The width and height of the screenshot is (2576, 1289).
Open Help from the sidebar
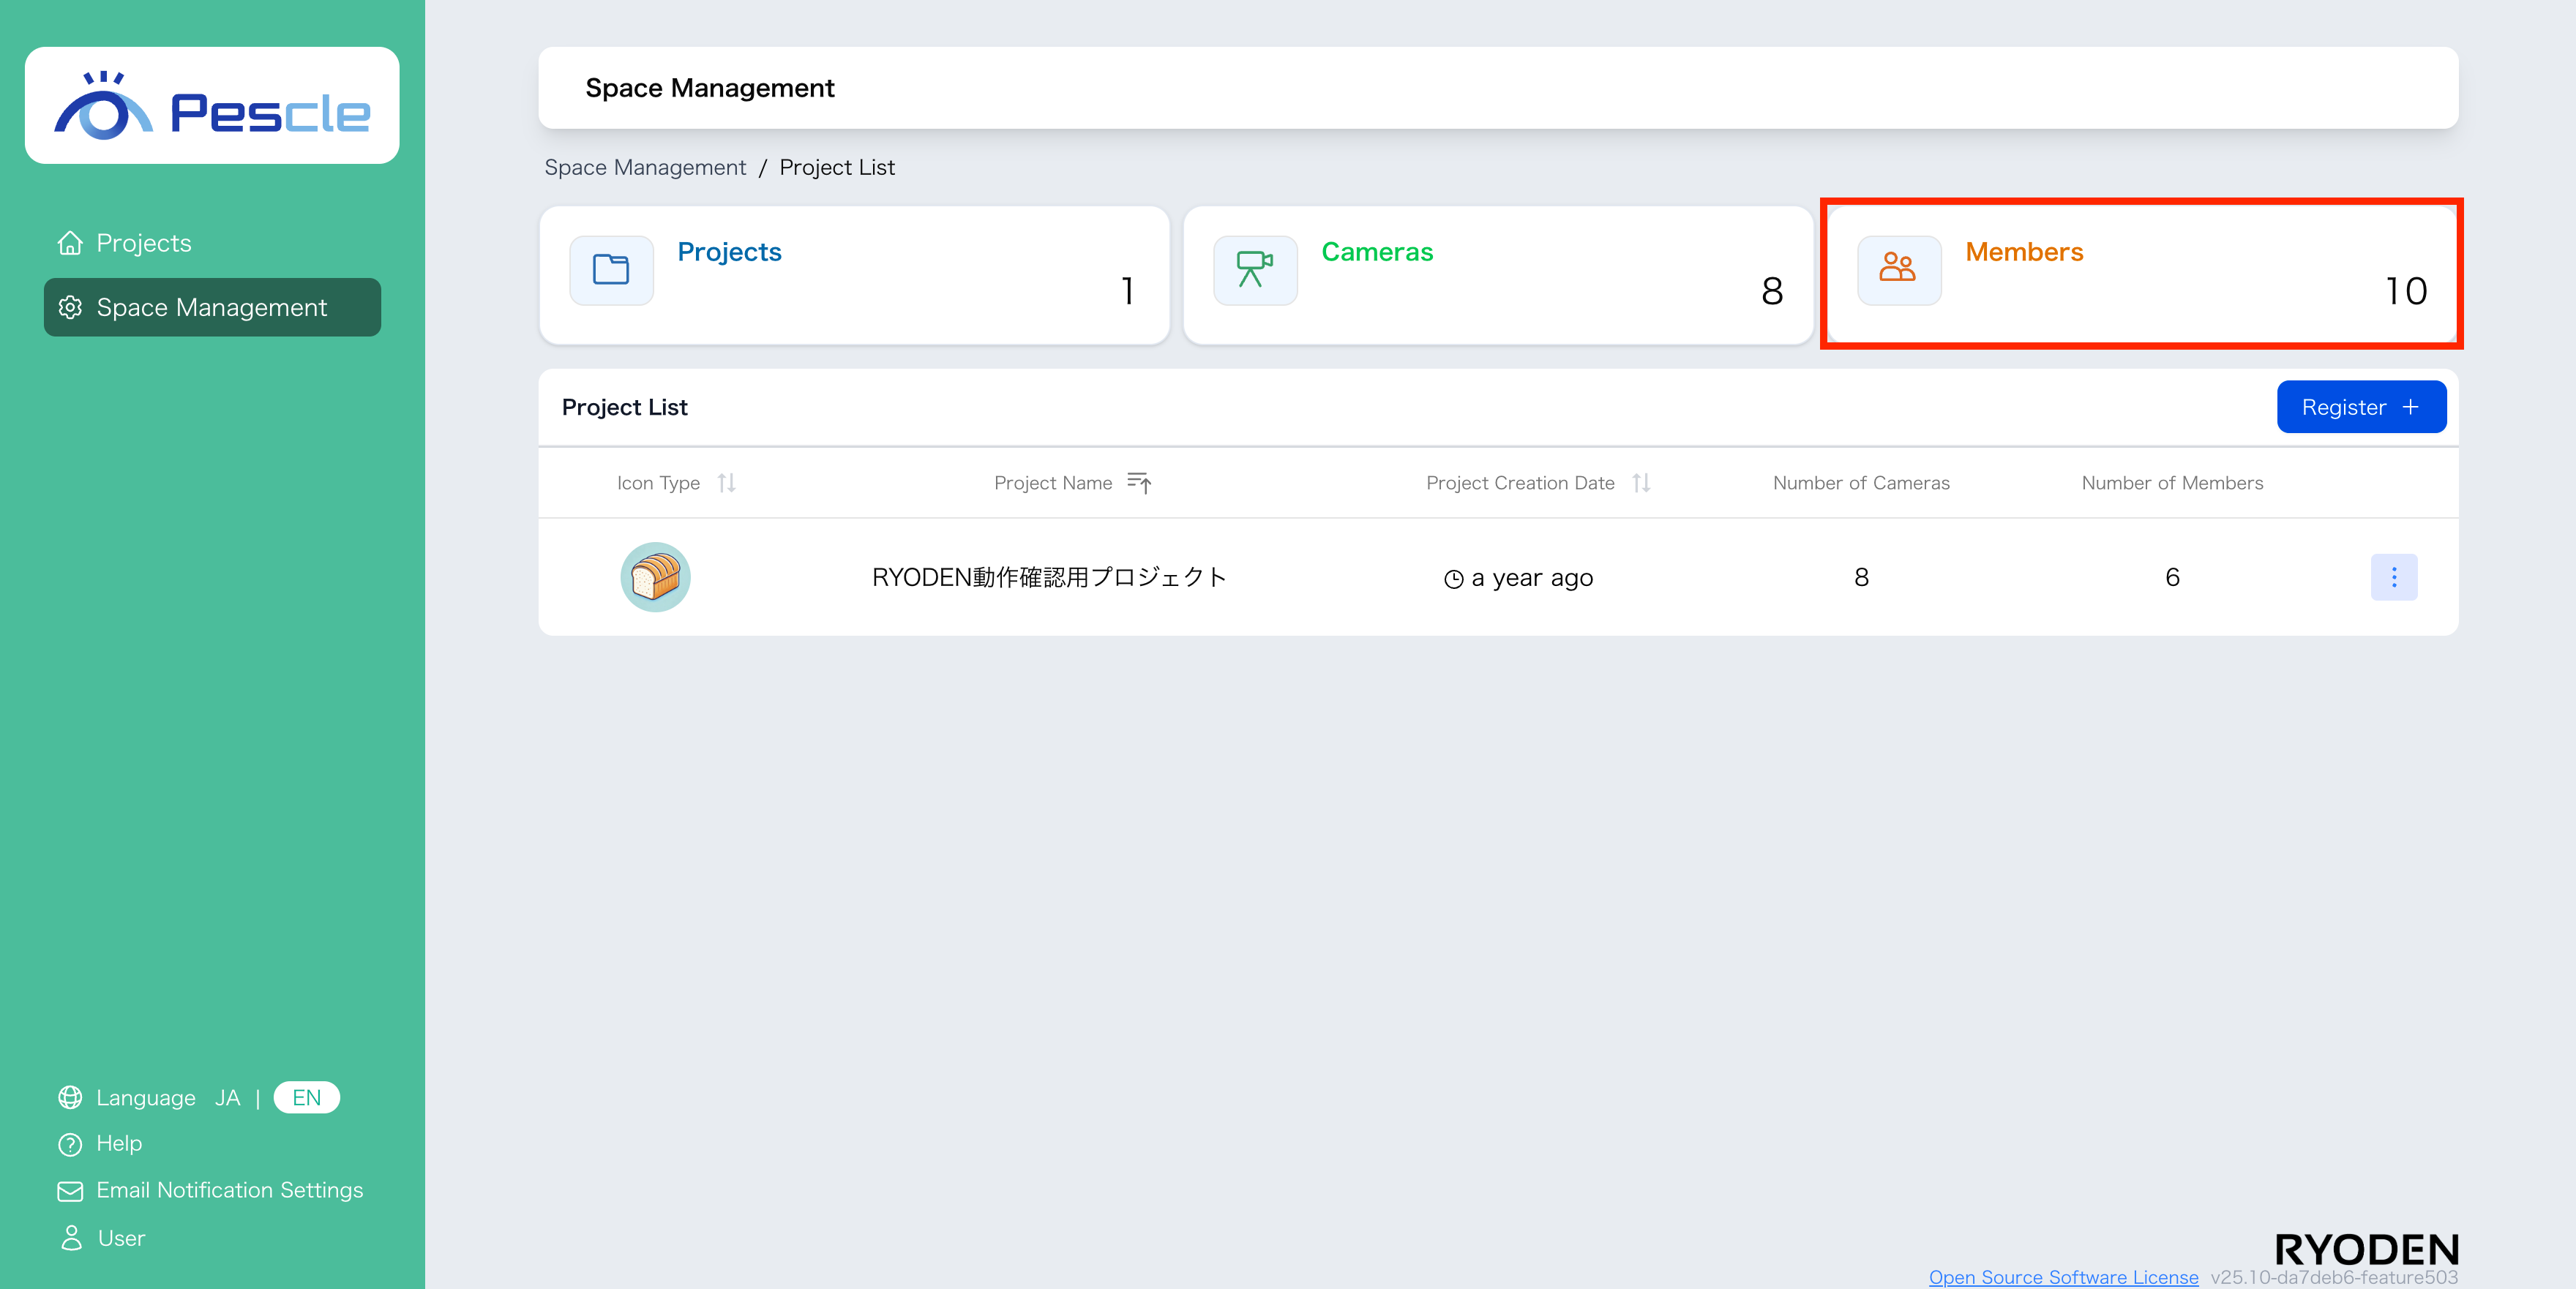118,1143
